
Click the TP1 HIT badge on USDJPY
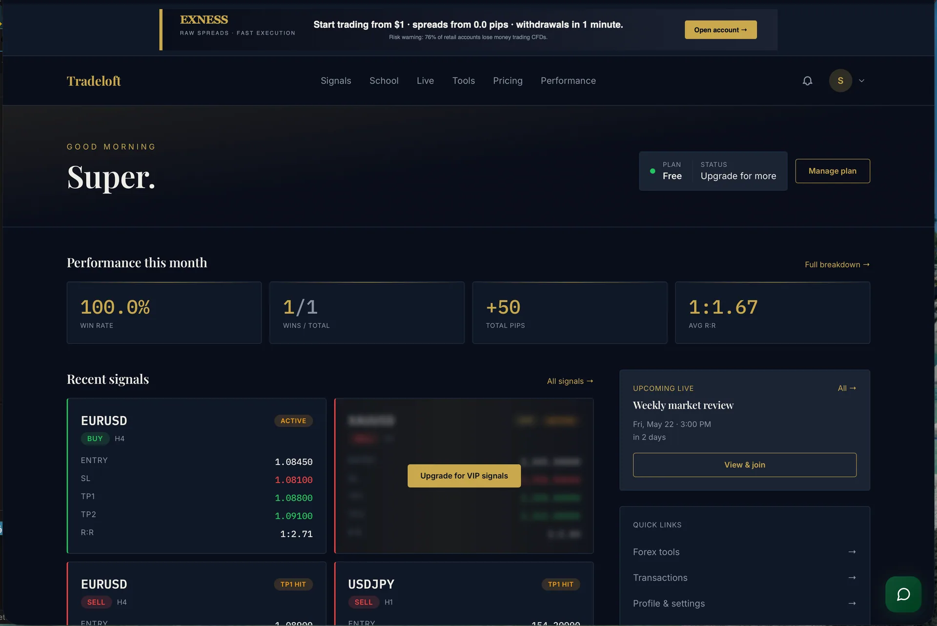(x=561, y=585)
